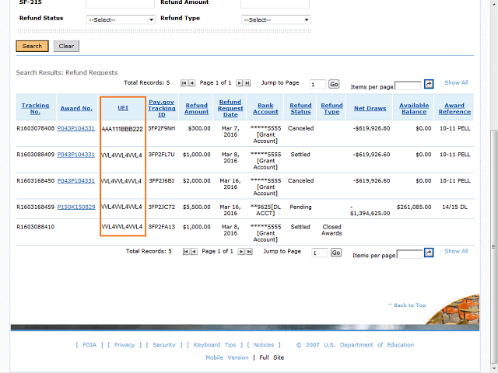The image size is (498, 373).
Task: Click the apply items-per-page icon below the table
Action: click(429, 253)
